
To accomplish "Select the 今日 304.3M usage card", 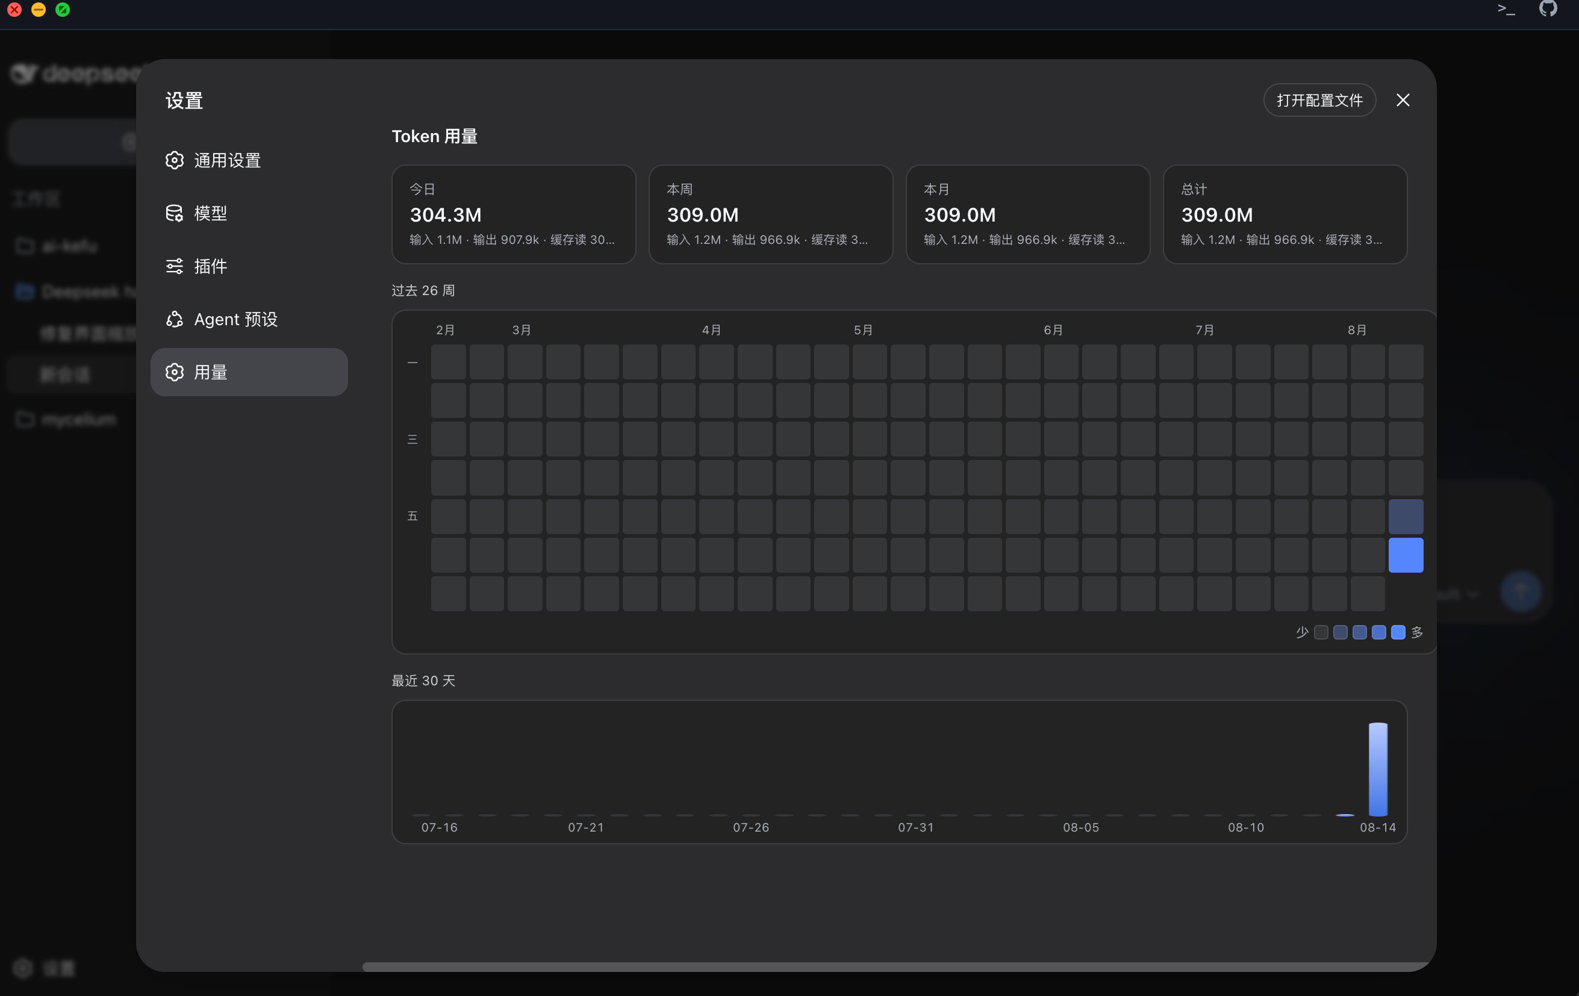I will click(514, 214).
